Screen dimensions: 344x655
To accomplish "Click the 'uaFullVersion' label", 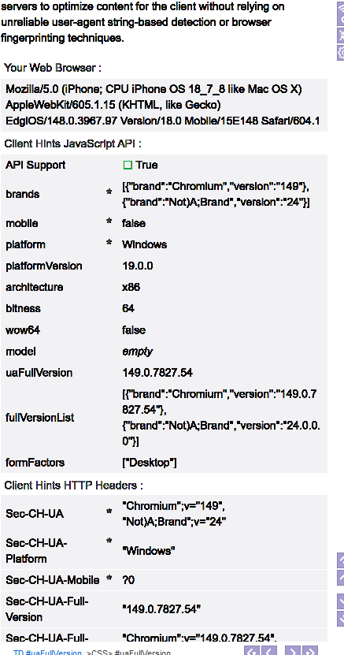I will [39, 373].
